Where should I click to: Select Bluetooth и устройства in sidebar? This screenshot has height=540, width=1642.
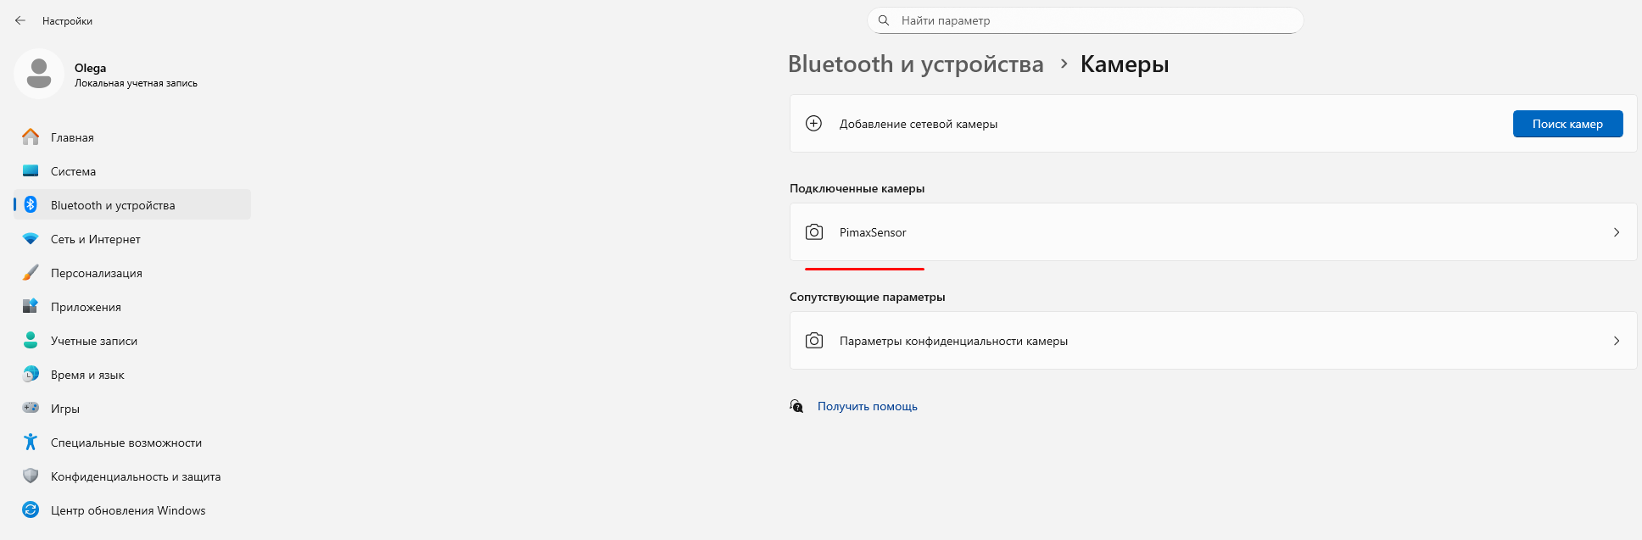point(113,205)
